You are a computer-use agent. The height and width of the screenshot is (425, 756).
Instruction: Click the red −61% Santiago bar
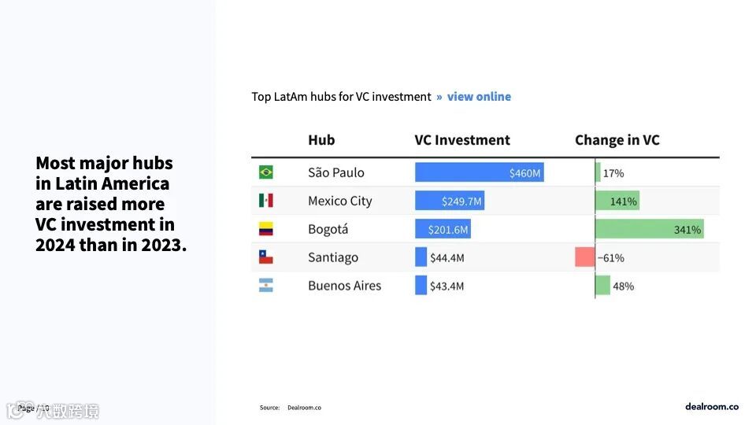pyautogui.click(x=584, y=257)
